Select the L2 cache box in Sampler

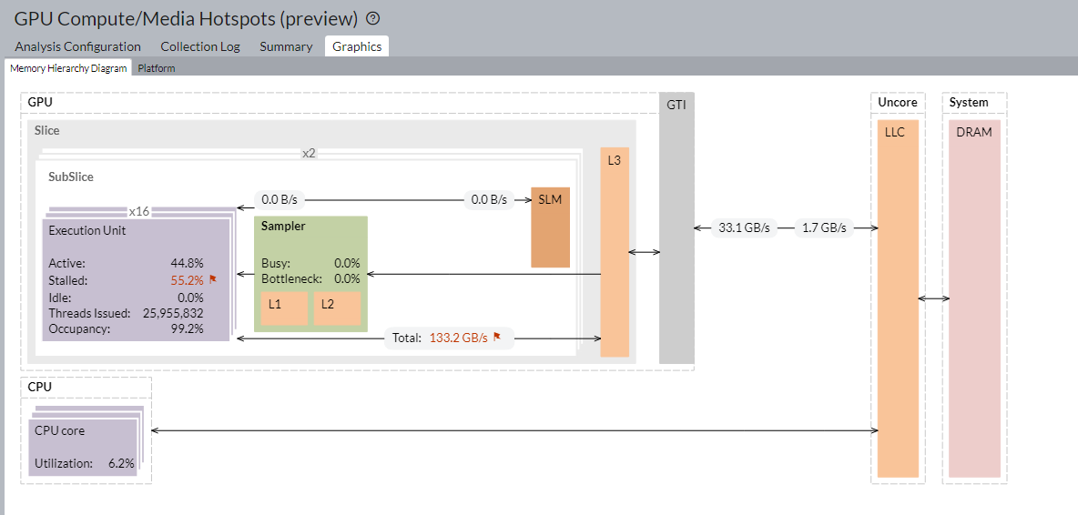337,308
